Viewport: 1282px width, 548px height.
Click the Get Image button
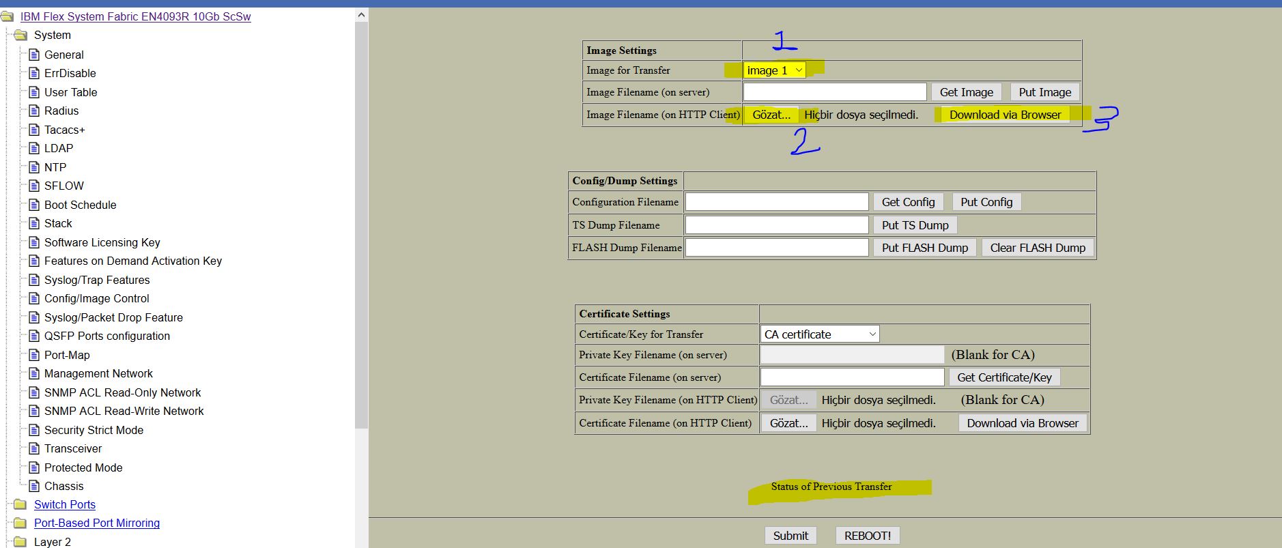click(966, 92)
